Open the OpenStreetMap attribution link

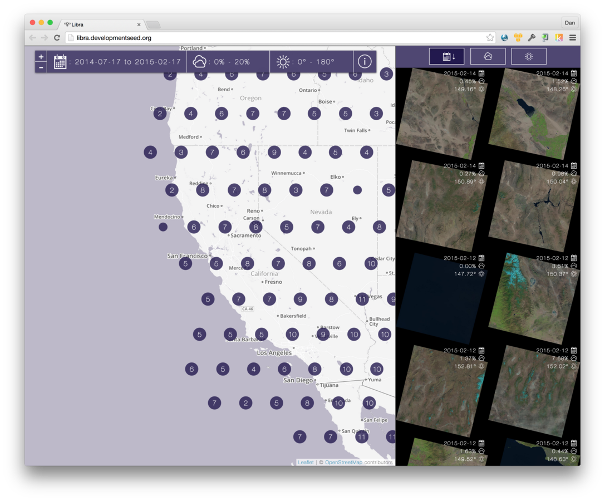(343, 463)
